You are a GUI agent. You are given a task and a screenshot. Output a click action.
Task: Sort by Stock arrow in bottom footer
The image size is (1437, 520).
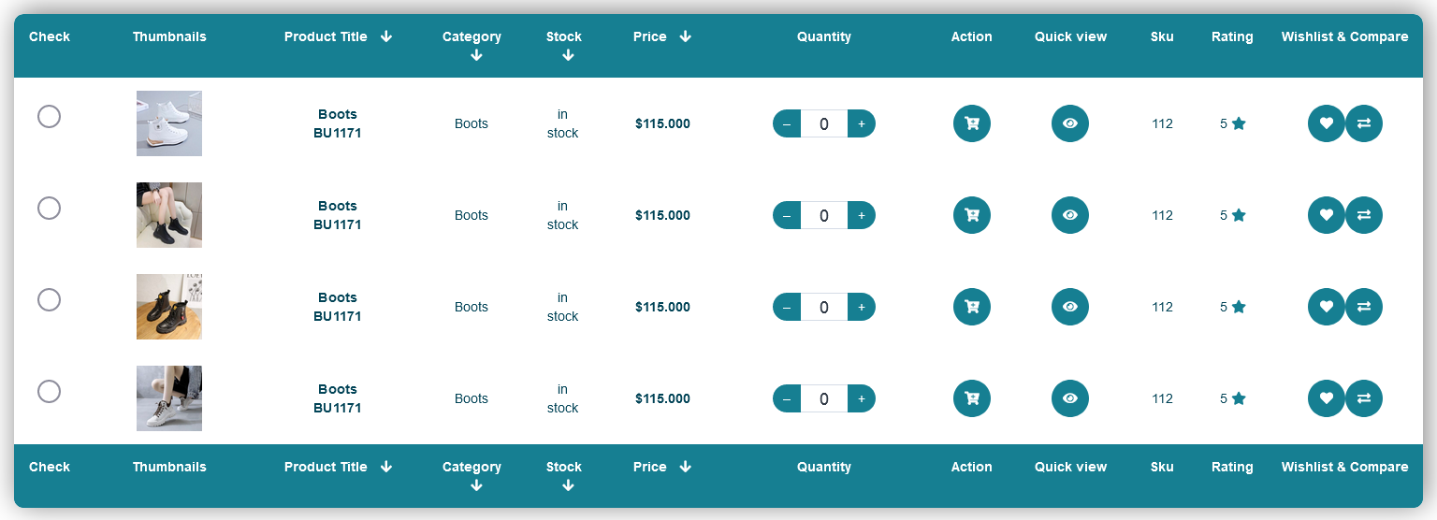pyautogui.click(x=568, y=485)
